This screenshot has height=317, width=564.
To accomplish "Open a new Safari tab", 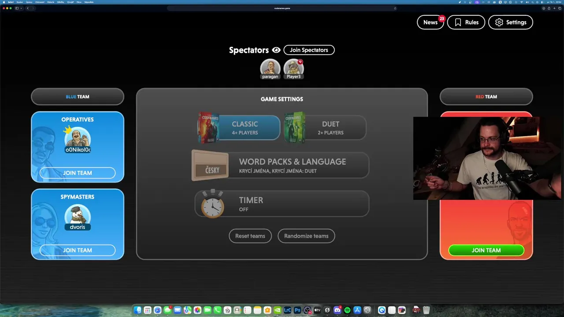I will [554, 8].
